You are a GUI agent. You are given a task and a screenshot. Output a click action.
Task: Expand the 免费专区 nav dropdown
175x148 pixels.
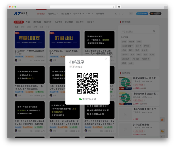[53, 14]
